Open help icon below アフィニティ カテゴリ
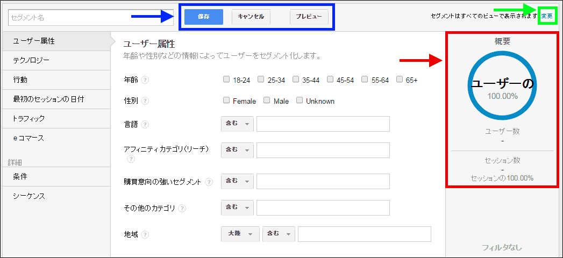This screenshot has width=563, height=258. (x=131, y=159)
